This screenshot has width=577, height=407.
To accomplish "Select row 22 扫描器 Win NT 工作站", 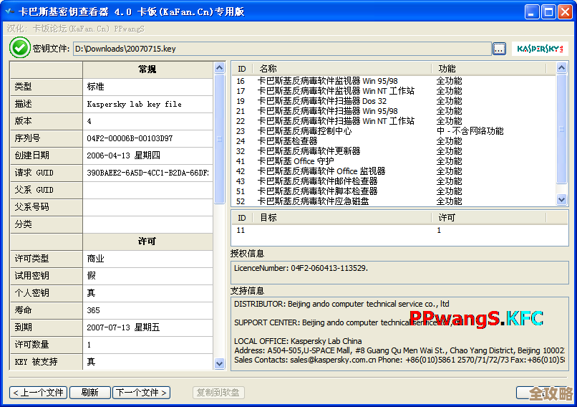I will (x=394, y=121).
